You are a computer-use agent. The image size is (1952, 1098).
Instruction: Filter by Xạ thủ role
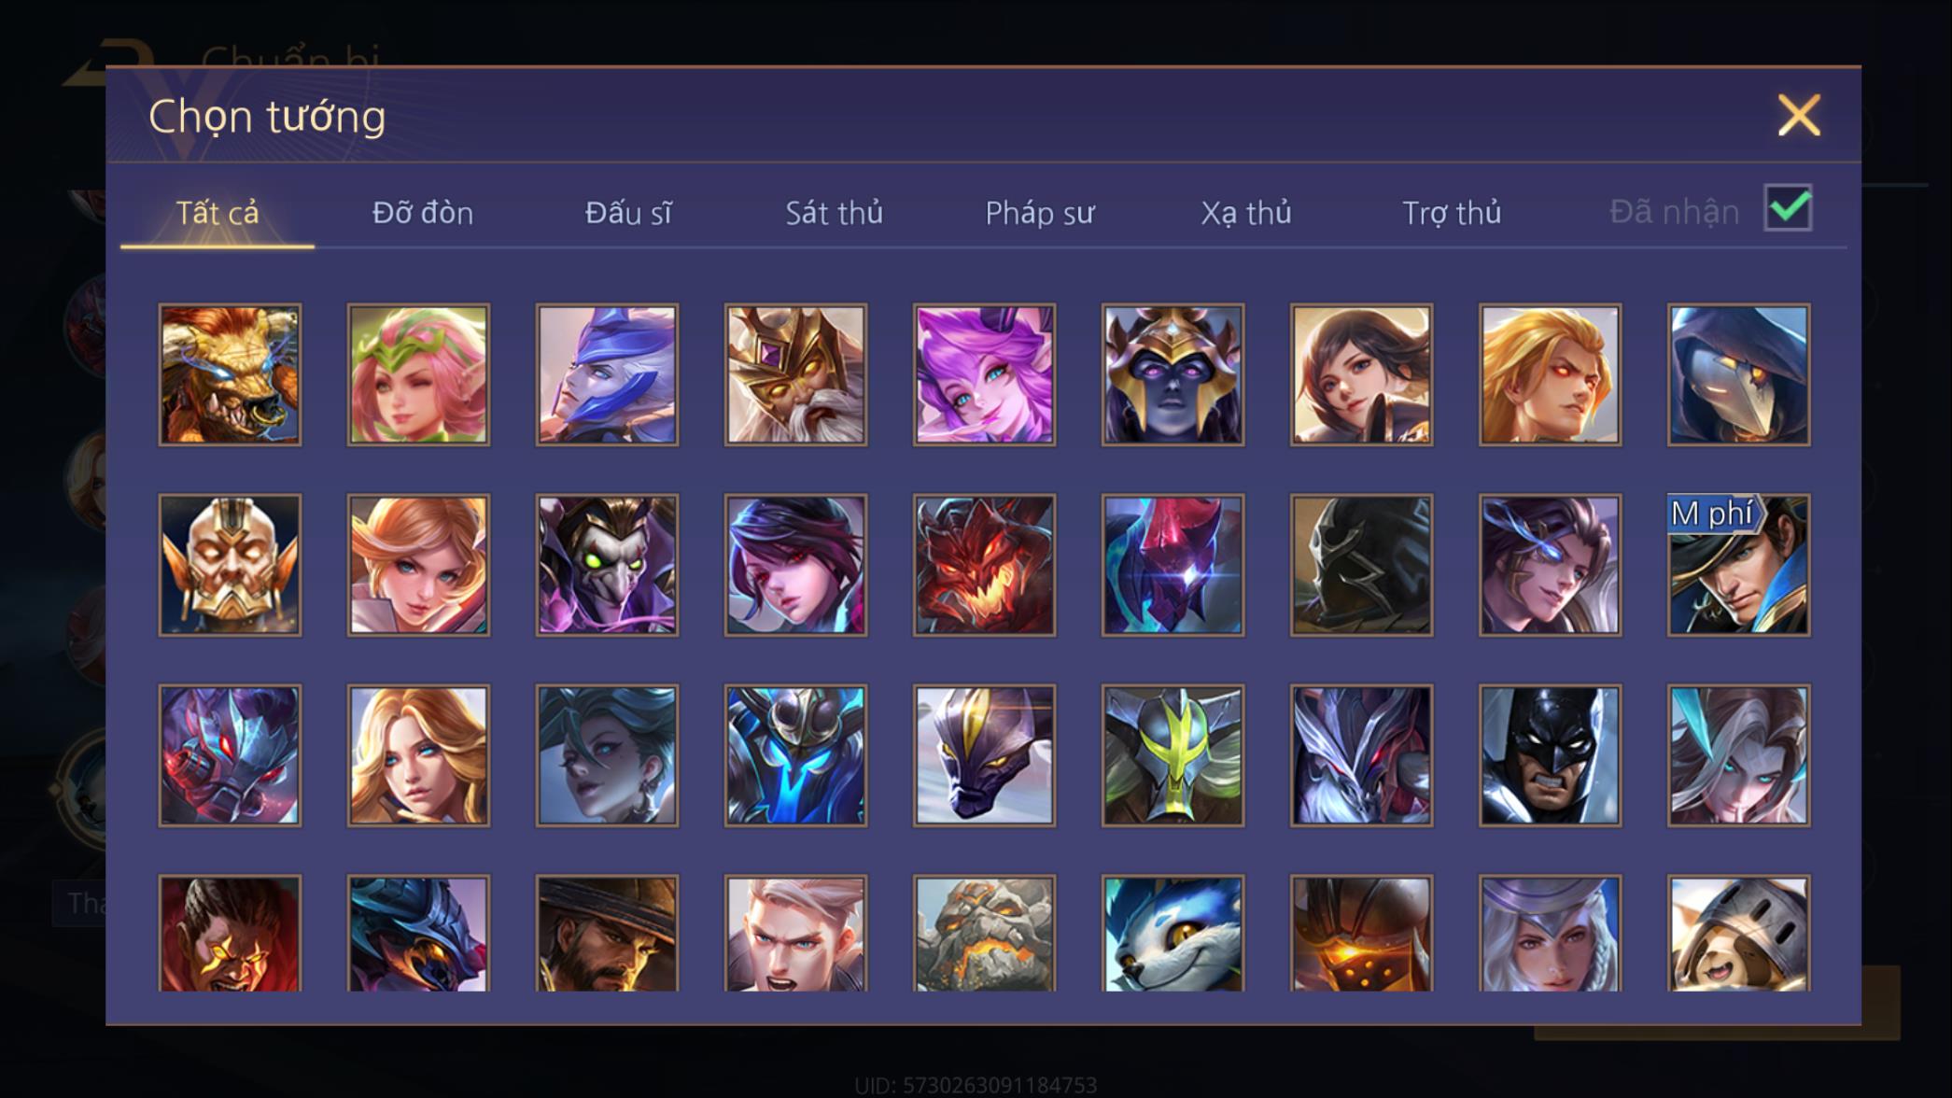1245,213
